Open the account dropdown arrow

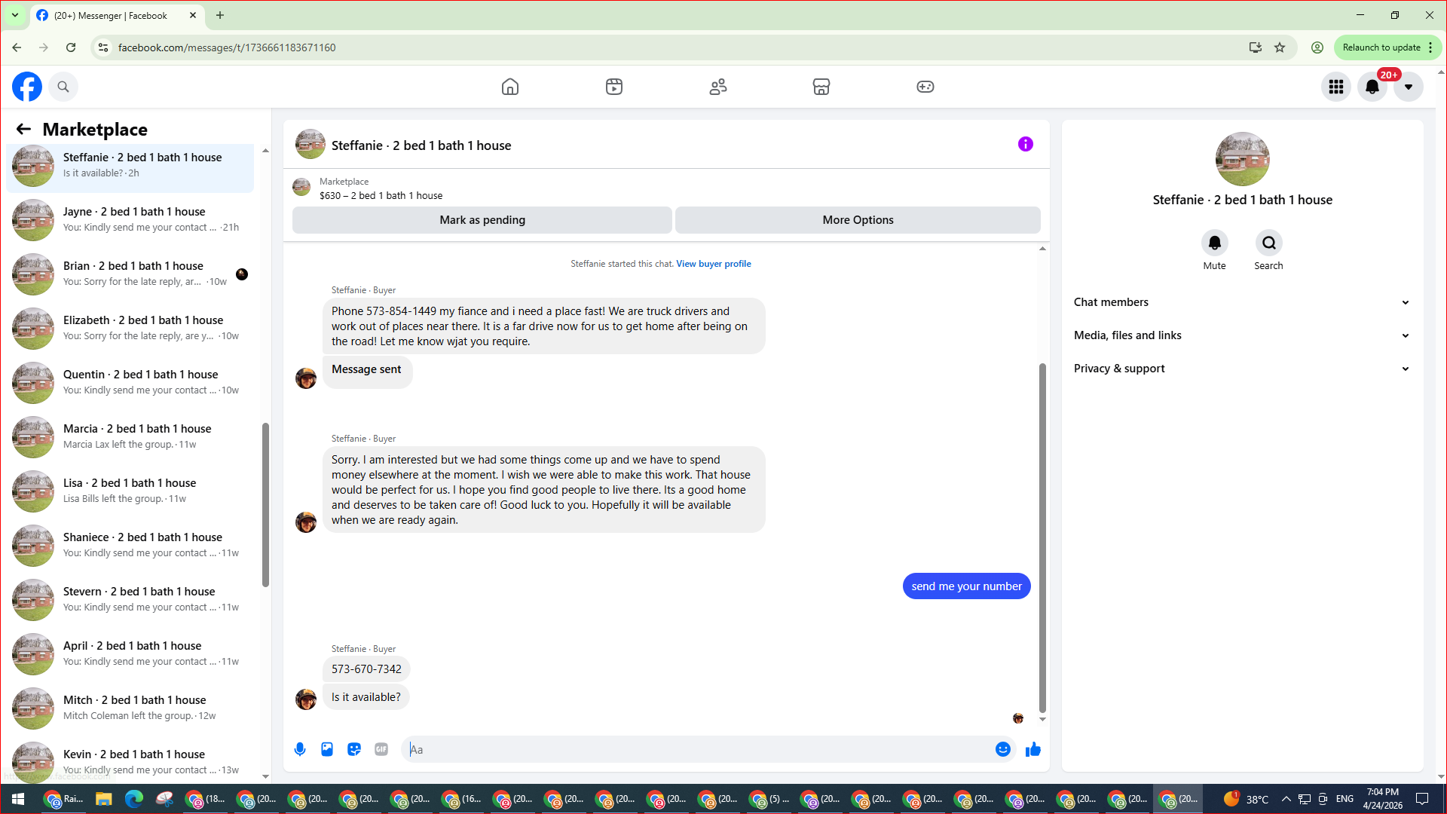(1409, 87)
